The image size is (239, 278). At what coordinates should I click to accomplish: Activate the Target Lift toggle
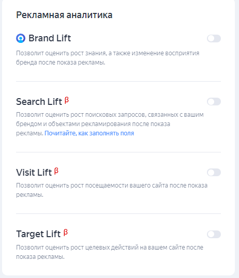tap(214, 234)
